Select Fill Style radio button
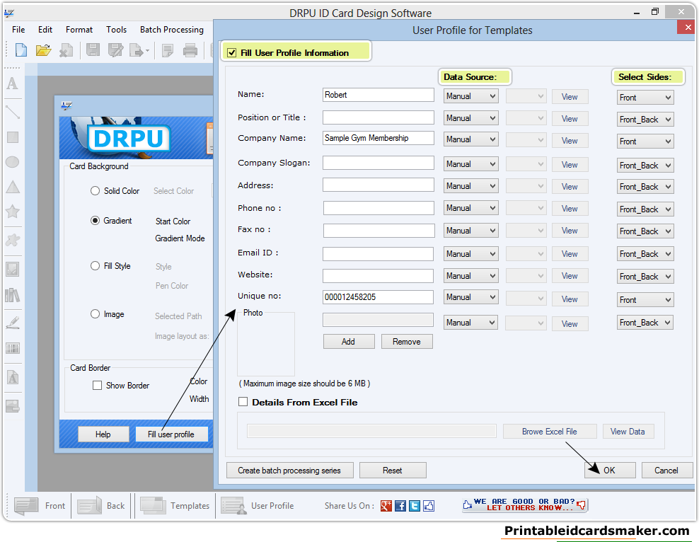 [x=95, y=265]
